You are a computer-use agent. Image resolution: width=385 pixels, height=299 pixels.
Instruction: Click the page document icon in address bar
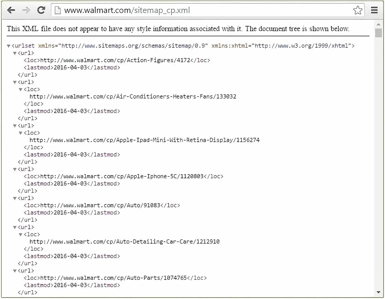(x=58, y=10)
